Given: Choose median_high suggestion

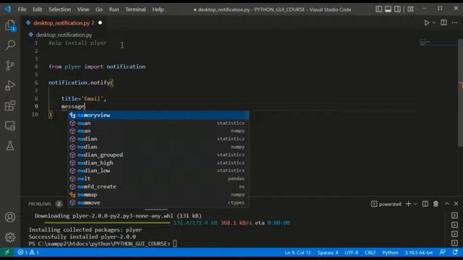Looking at the screenshot, I should point(159,162).
